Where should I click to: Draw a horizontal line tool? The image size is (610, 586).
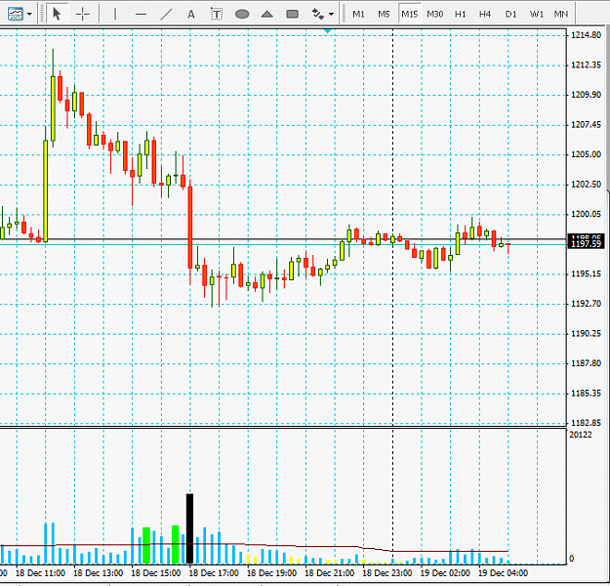coord(141,15)
